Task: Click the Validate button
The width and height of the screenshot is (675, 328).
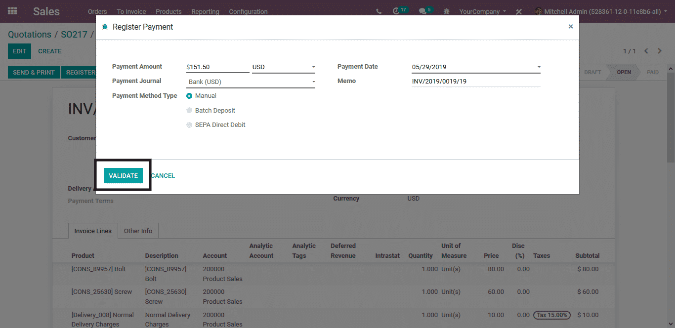Action: [123, 175]
